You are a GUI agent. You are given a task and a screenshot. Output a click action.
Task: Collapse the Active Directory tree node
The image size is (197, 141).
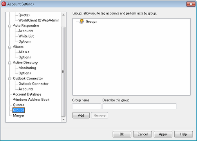[x=9, y=63]
